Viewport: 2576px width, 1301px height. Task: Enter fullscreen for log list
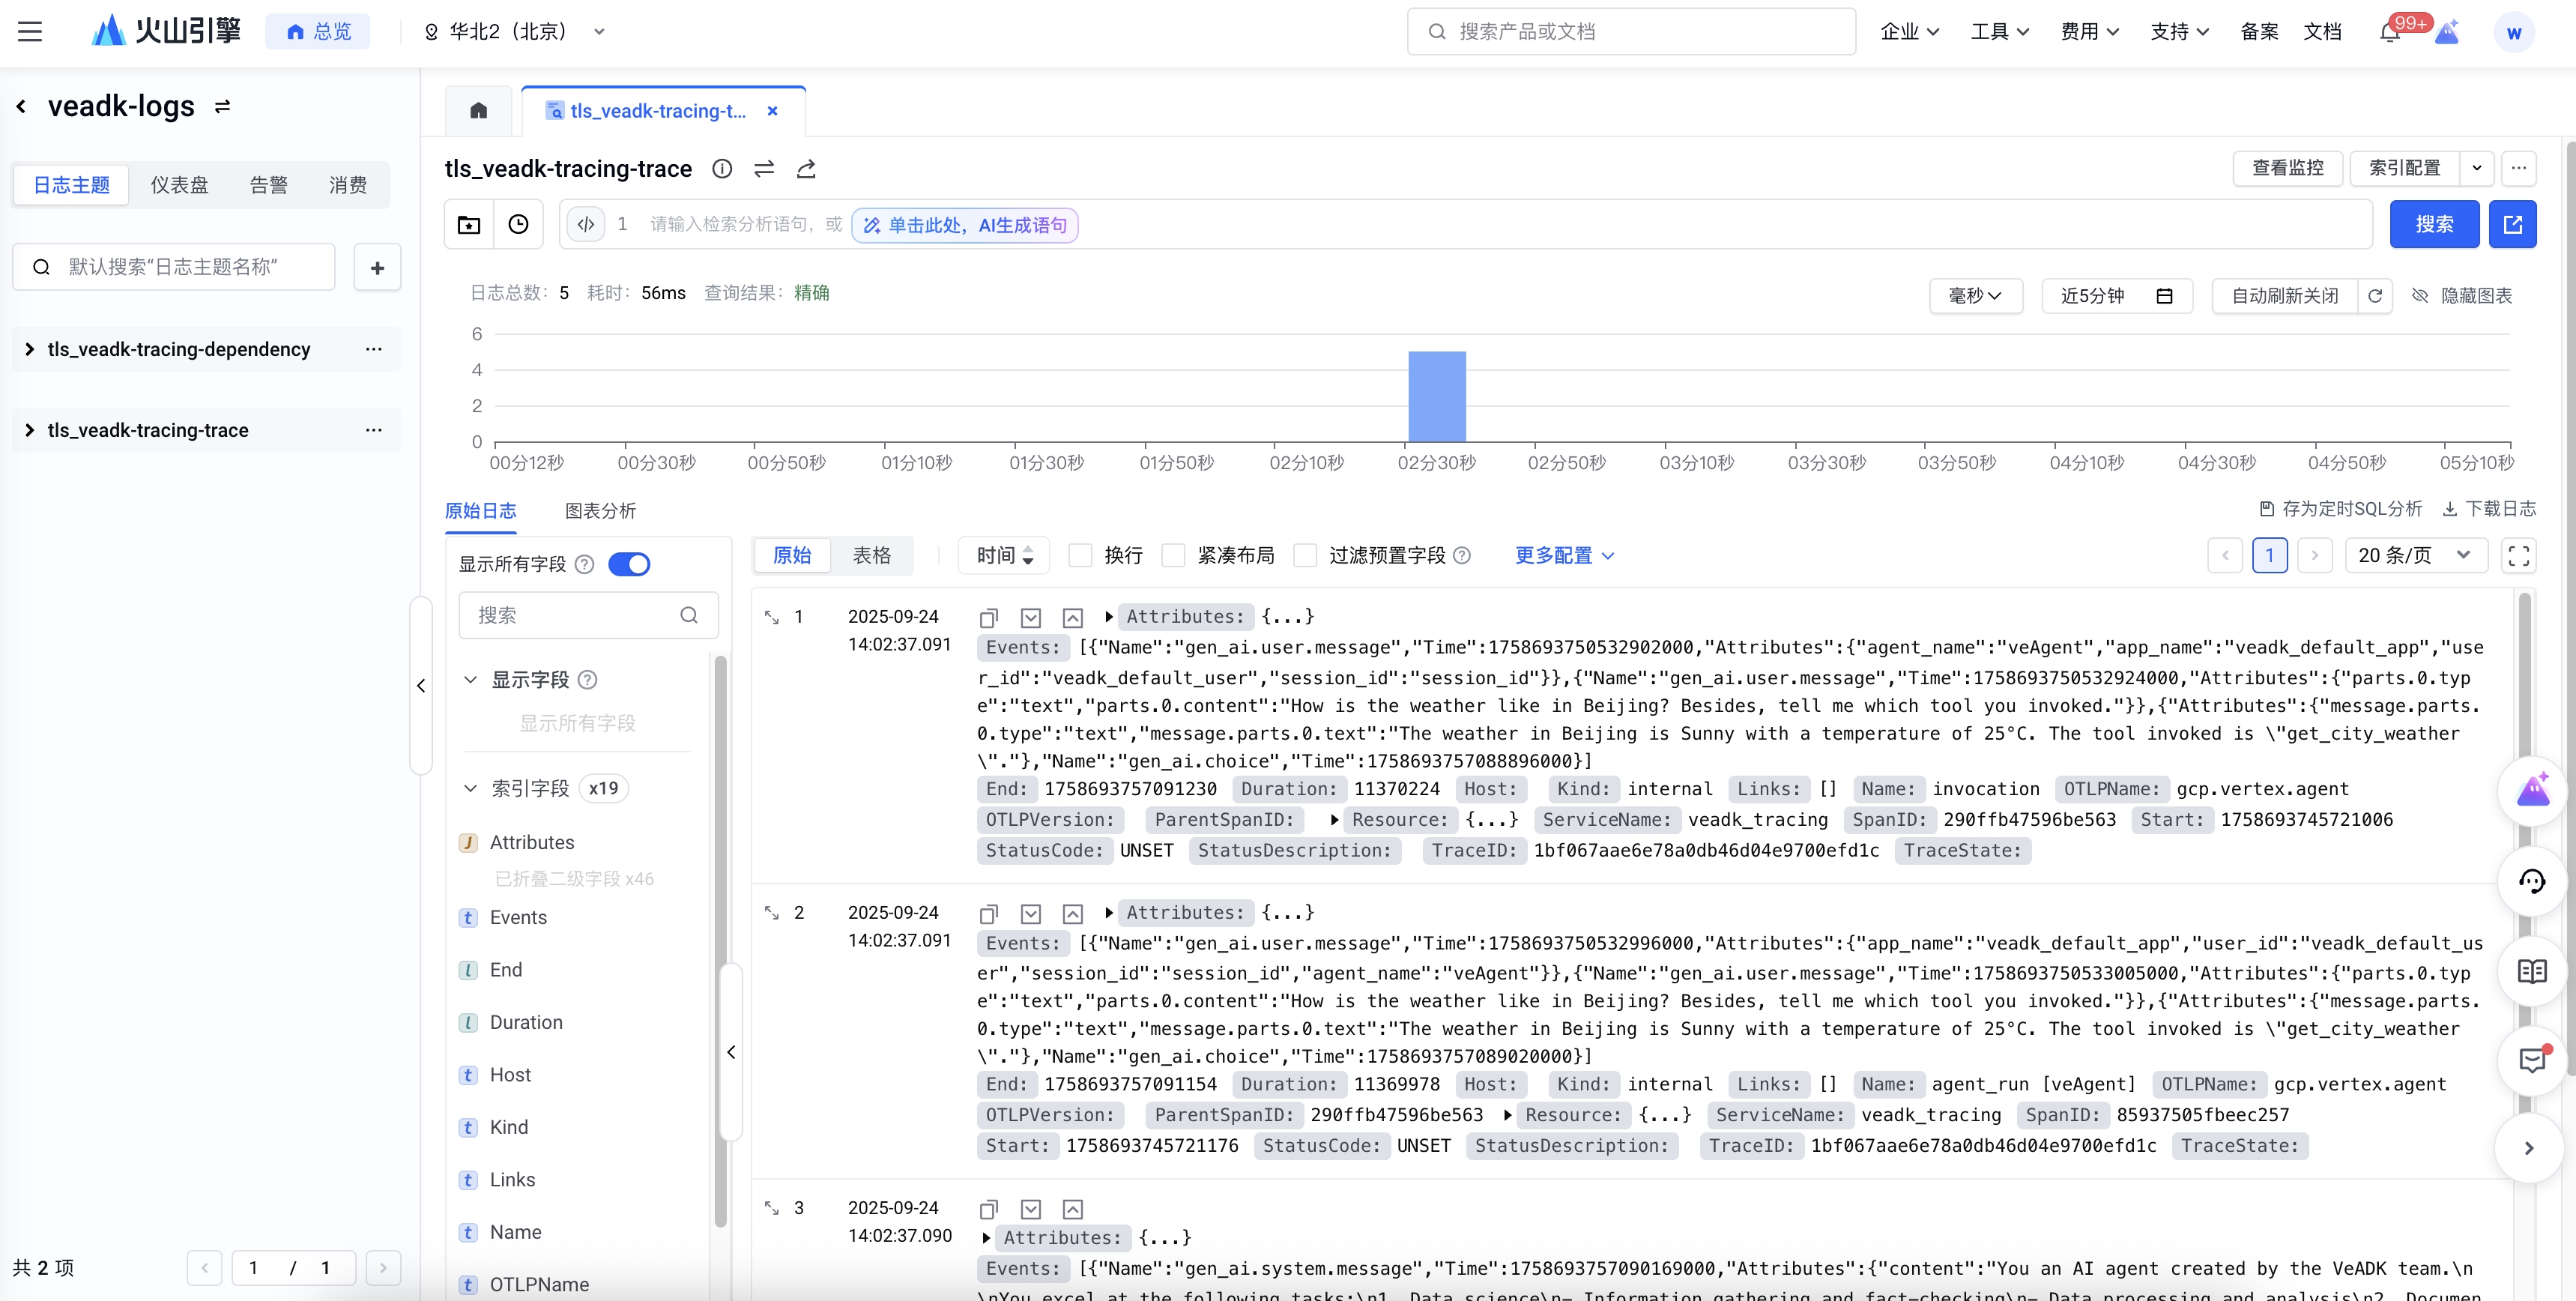[2518, 556]
